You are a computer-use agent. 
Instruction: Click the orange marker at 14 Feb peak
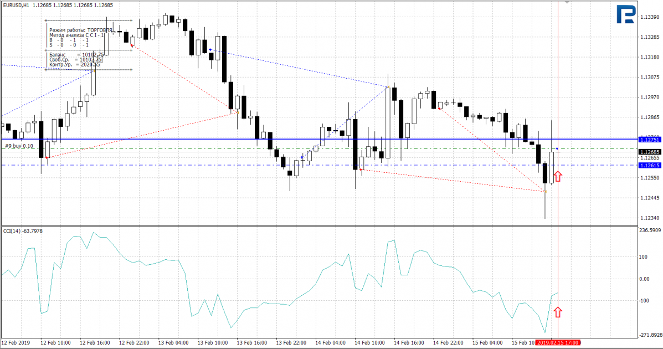(x=389, y=87)
